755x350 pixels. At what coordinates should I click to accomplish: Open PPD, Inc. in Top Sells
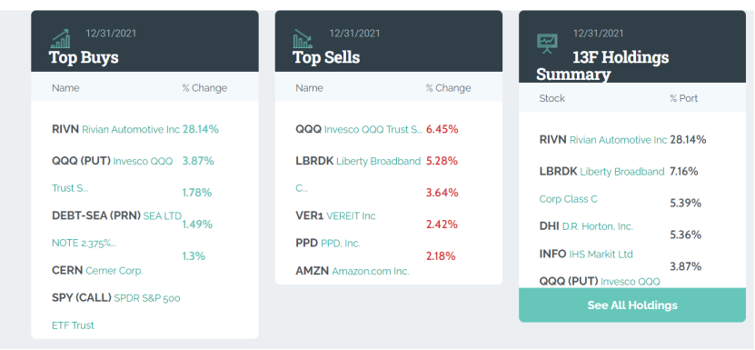328,243
